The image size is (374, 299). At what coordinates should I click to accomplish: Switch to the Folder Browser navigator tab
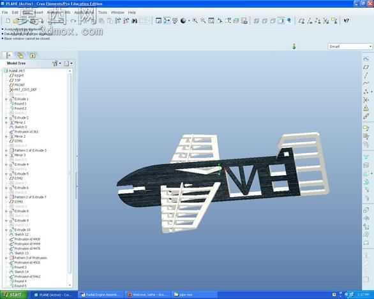coord(20,55)
